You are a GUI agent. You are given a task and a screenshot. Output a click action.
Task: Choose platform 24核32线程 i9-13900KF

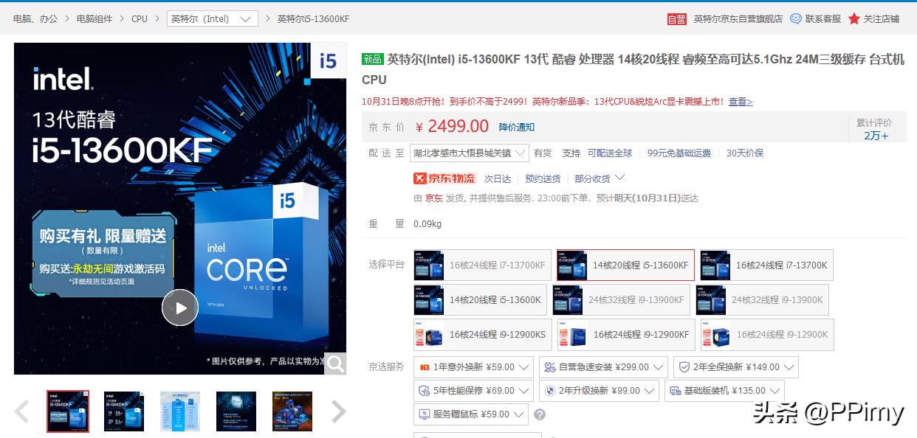point(621,300)
